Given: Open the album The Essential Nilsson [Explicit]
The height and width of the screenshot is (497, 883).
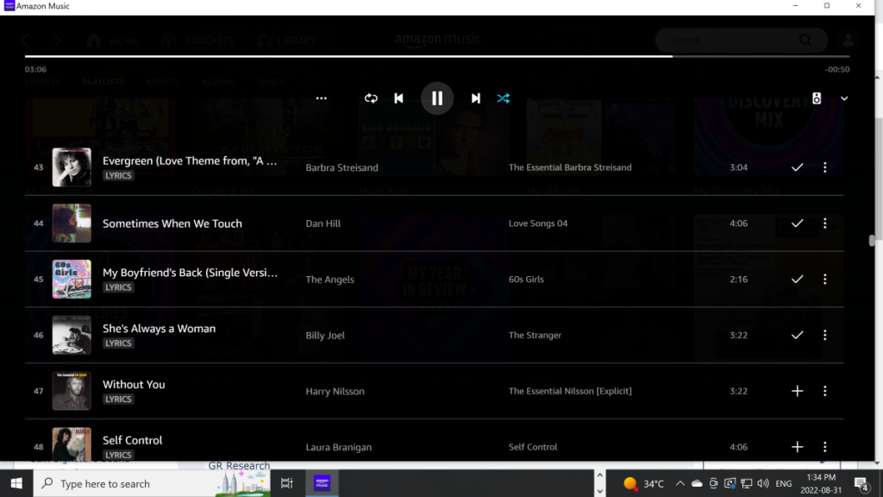Looking at the screenshot, I should (570, 391).
